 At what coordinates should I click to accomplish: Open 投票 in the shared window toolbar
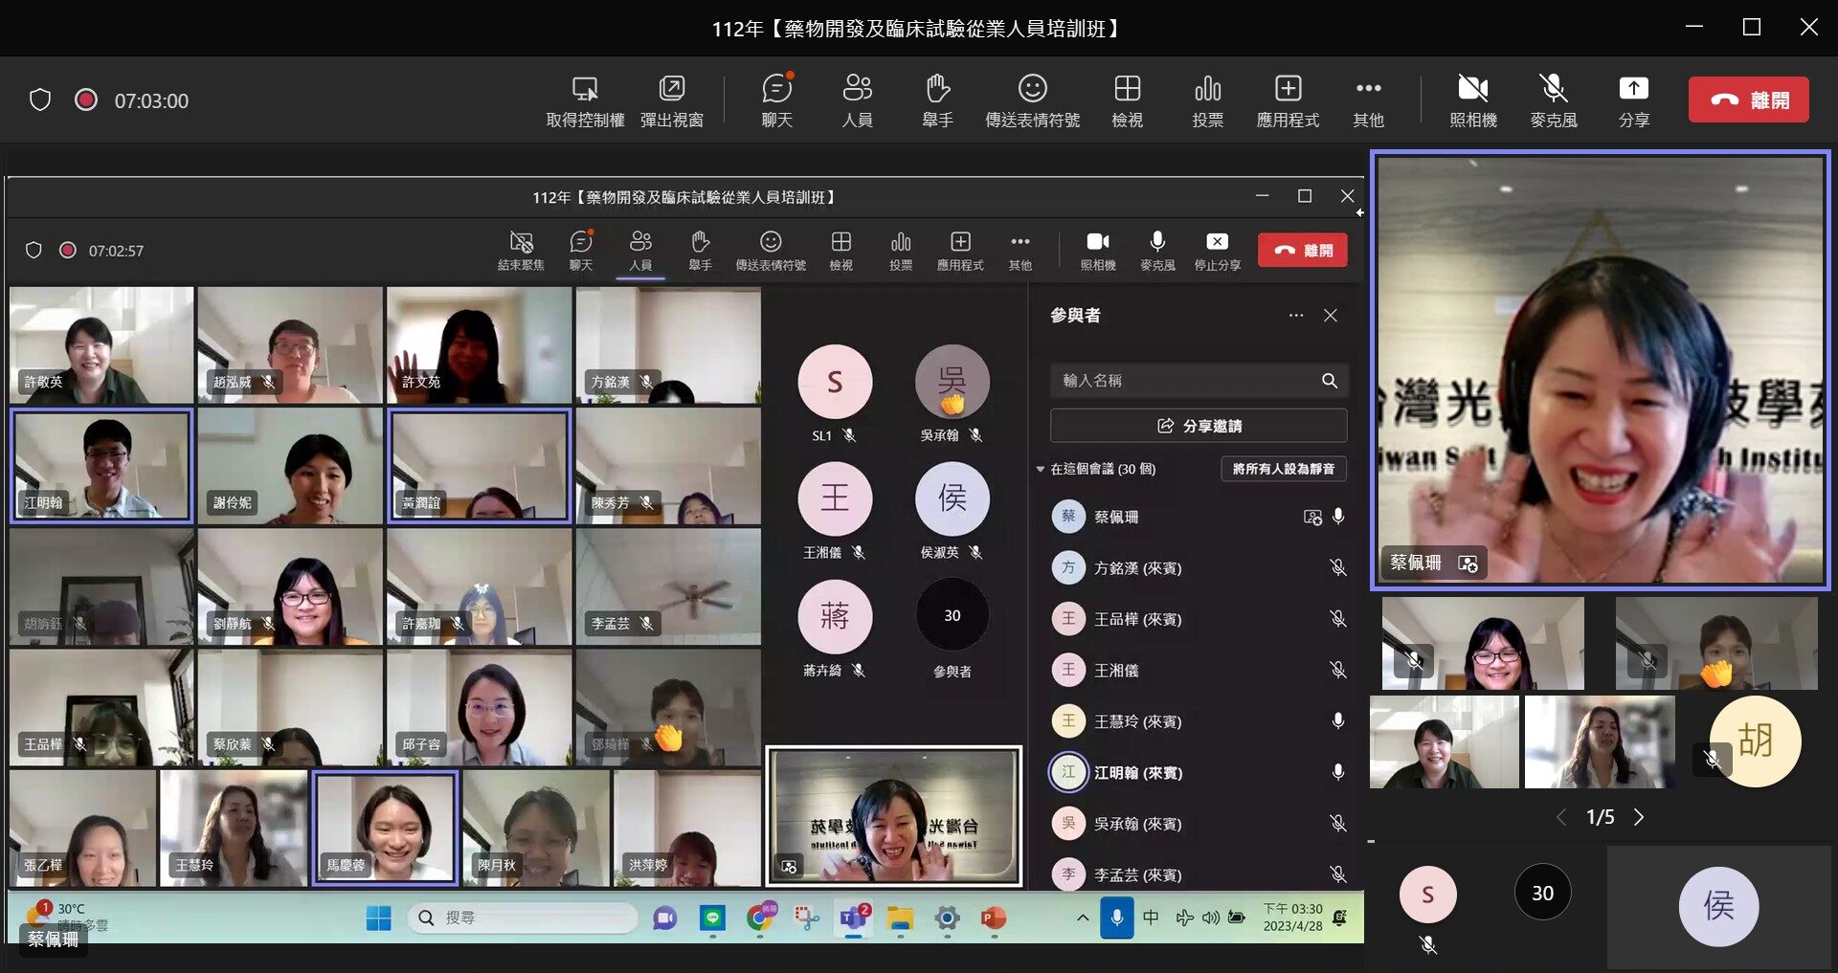tap(900, 251)
